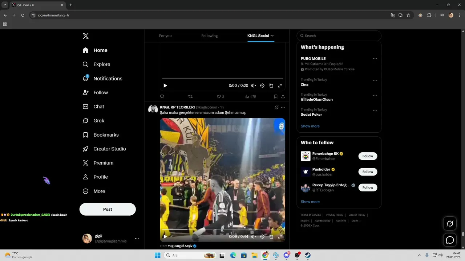
Task: Open Chrome extensions puzzle icon
Action: pos(429,15)
